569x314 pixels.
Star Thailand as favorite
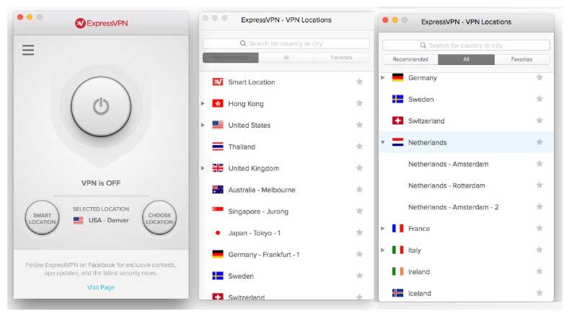359,146
